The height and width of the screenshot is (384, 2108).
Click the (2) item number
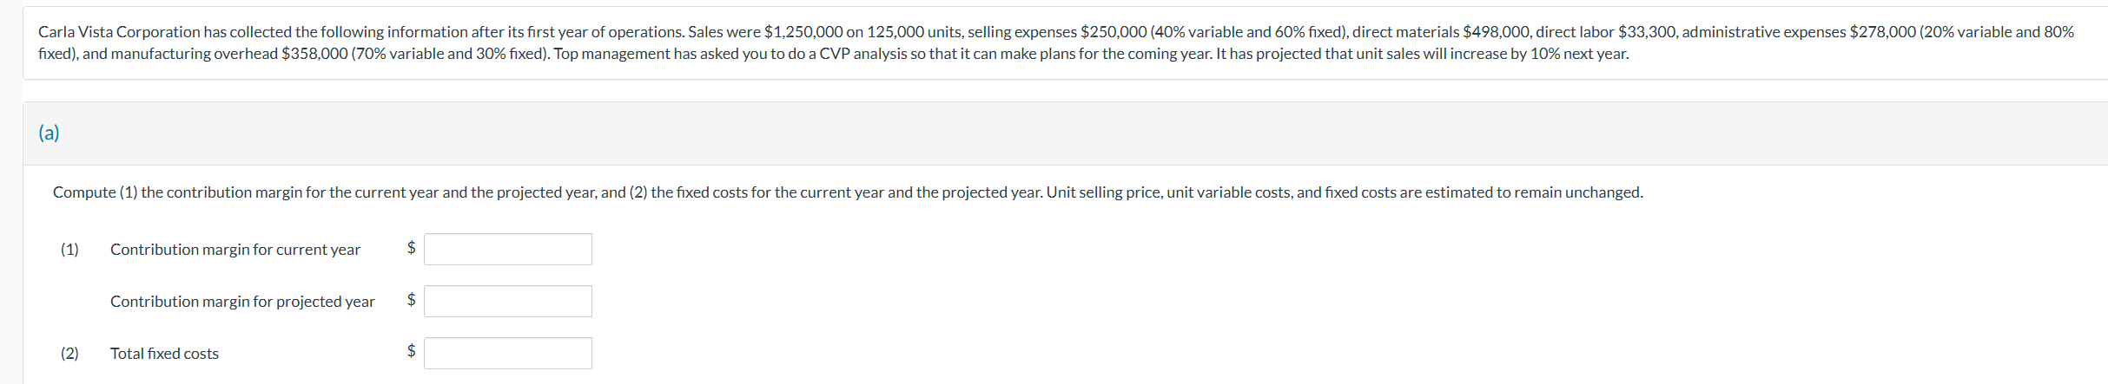point(69,354)
